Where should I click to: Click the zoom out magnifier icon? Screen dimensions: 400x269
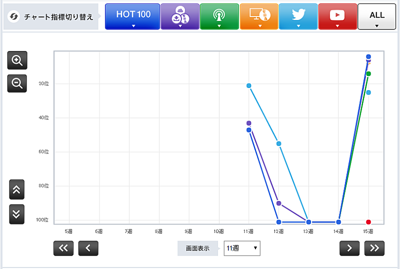tap(17, 83)
